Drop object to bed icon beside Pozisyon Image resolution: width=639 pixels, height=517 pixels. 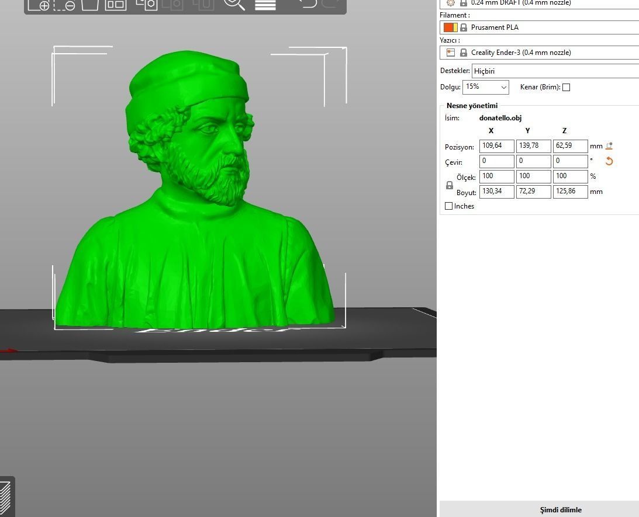[x=609, y=145]
